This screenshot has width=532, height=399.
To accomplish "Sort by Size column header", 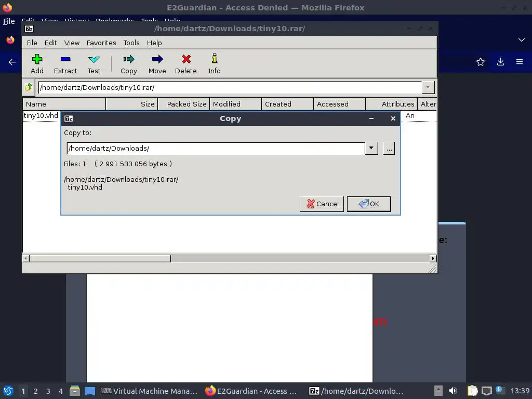I will click(131, 104).
